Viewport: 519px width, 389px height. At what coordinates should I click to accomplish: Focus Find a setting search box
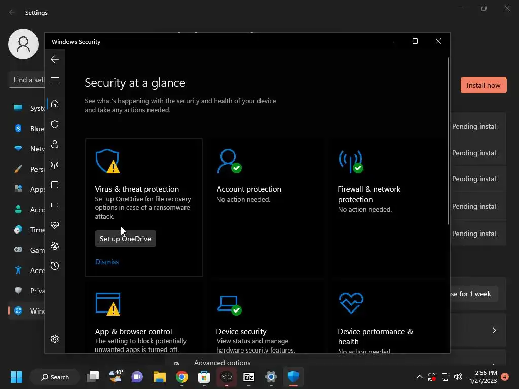[26, 80]
